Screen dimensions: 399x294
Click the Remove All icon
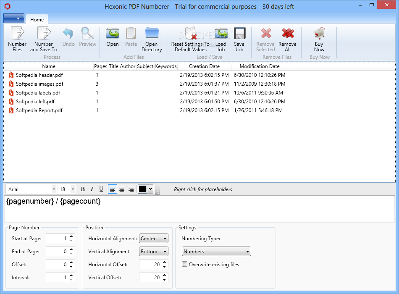point(288,33)
